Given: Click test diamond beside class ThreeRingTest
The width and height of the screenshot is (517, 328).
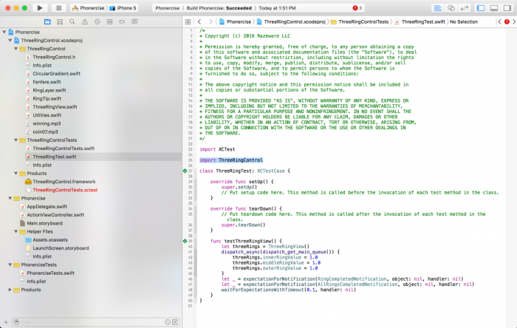Looking at the screenshot, I should (x=185, y=171).
